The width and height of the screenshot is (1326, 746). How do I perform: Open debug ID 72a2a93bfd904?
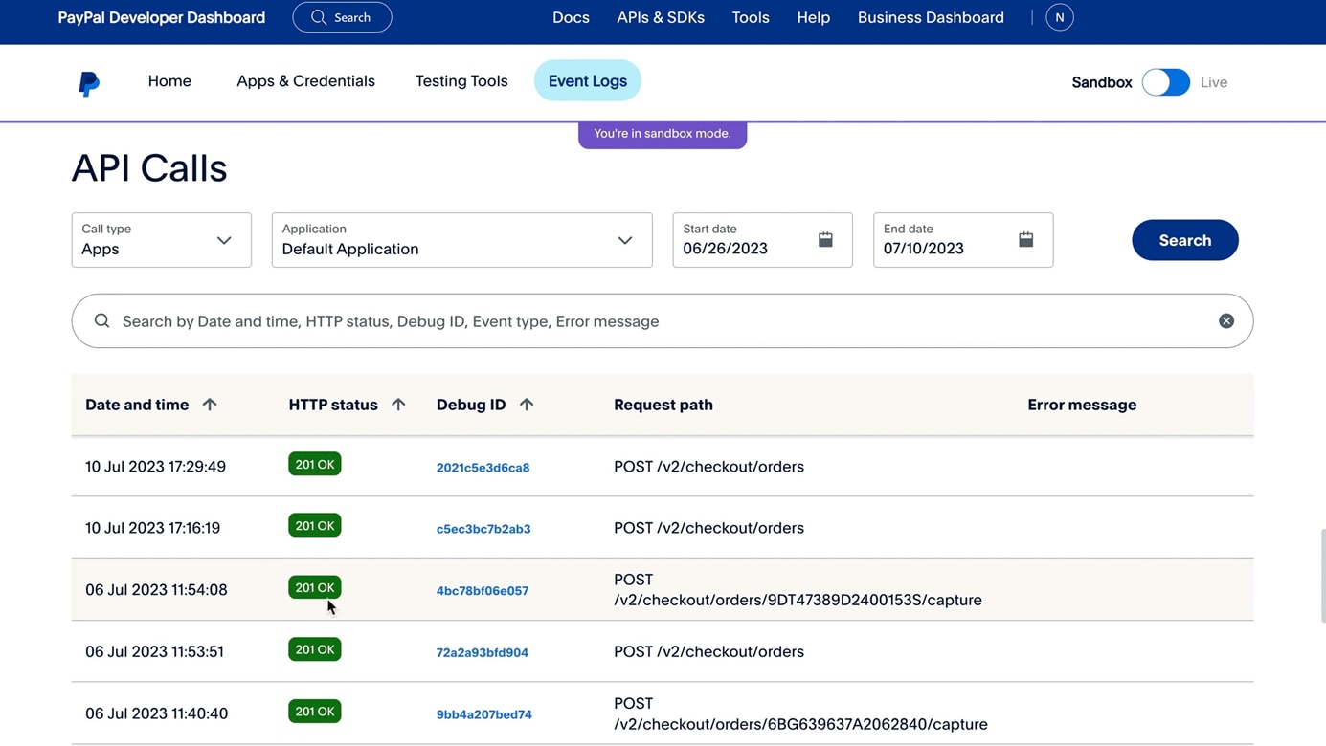(x=483, y=653)
